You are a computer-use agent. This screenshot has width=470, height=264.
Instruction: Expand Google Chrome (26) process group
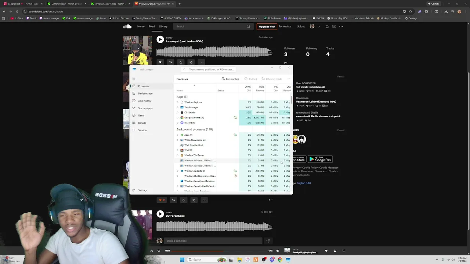pos(178,118)
